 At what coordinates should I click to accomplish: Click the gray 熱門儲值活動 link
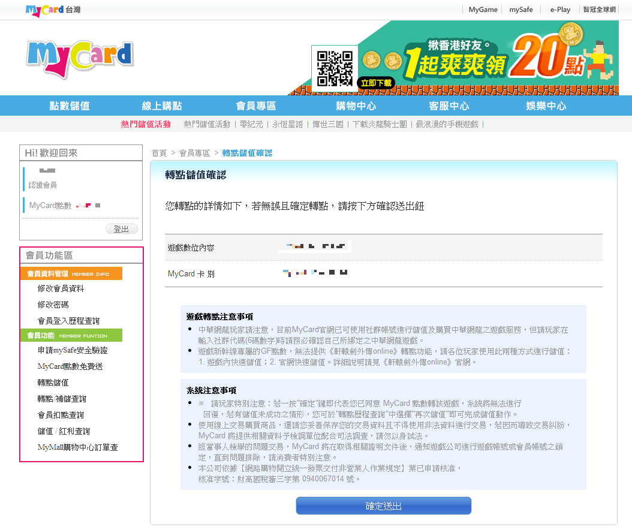tap(207, 124)
